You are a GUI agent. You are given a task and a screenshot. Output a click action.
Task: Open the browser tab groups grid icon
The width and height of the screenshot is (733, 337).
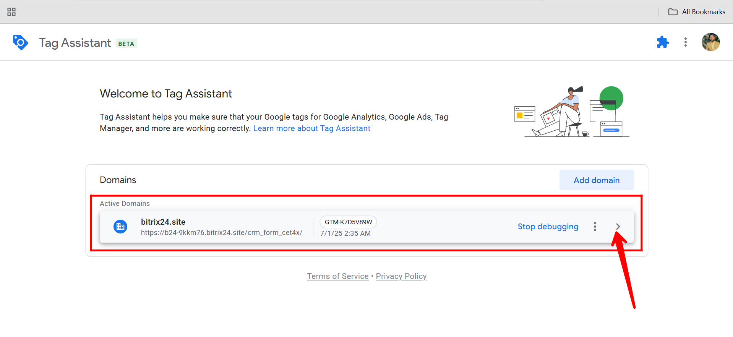[x=11, y=12]
